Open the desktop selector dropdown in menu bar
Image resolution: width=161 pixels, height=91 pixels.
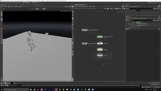[27, 3]
